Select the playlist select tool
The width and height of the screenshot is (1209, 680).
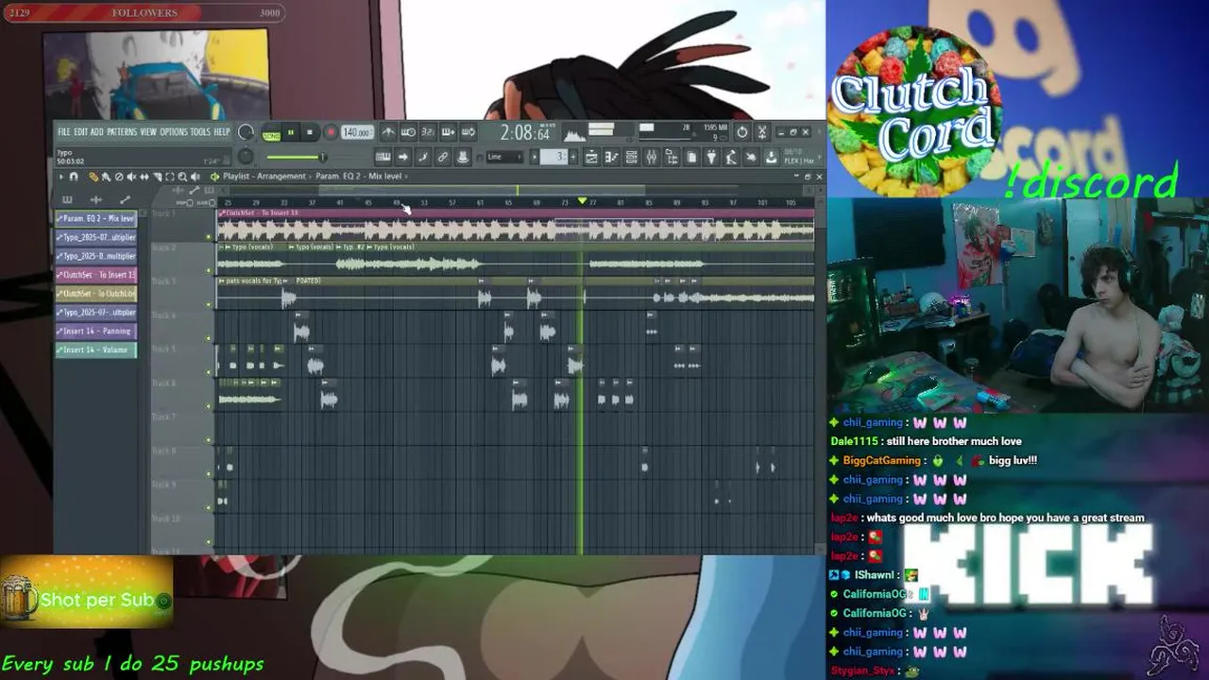[169, 177]
